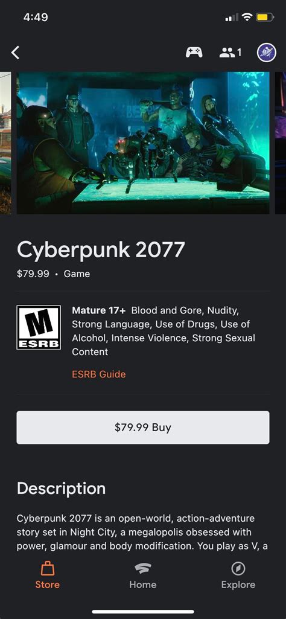Viewport: 286px width, 619px height.
Task: Open the controller icon
Action: click(x=194, y=52)
